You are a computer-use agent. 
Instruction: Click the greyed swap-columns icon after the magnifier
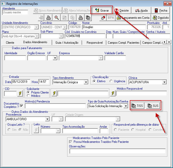pos(64,18)
